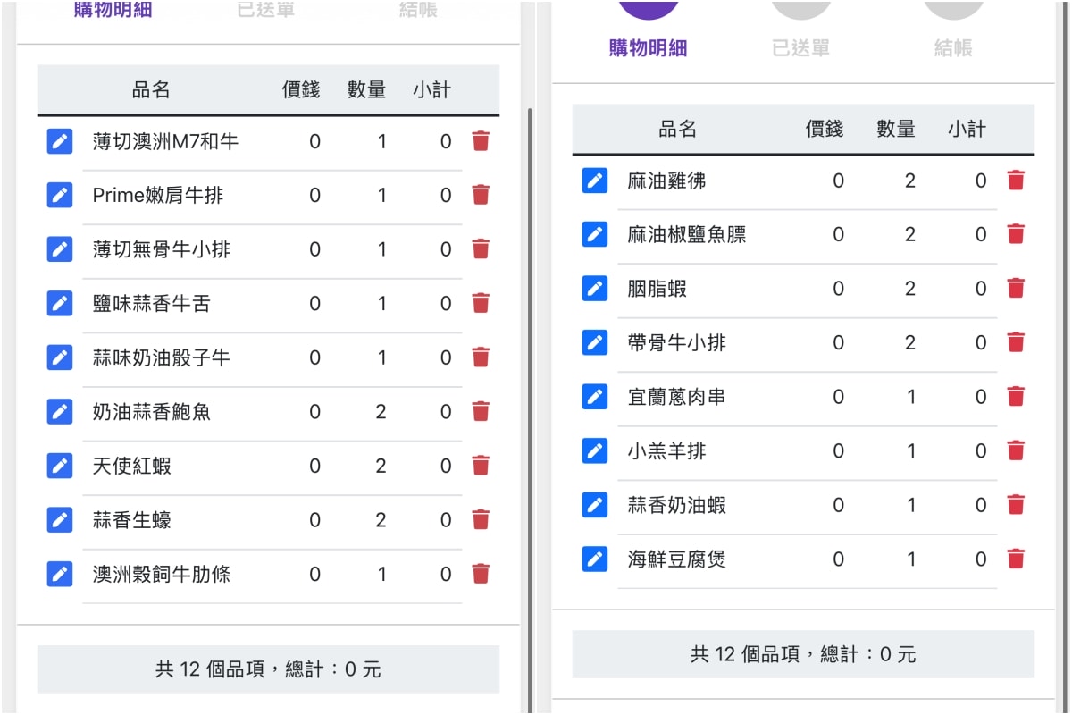The height and width of the screenshot is (715, 1072).
Task: Delete the 麻油雞彿 item
Action: (1016, 181)
